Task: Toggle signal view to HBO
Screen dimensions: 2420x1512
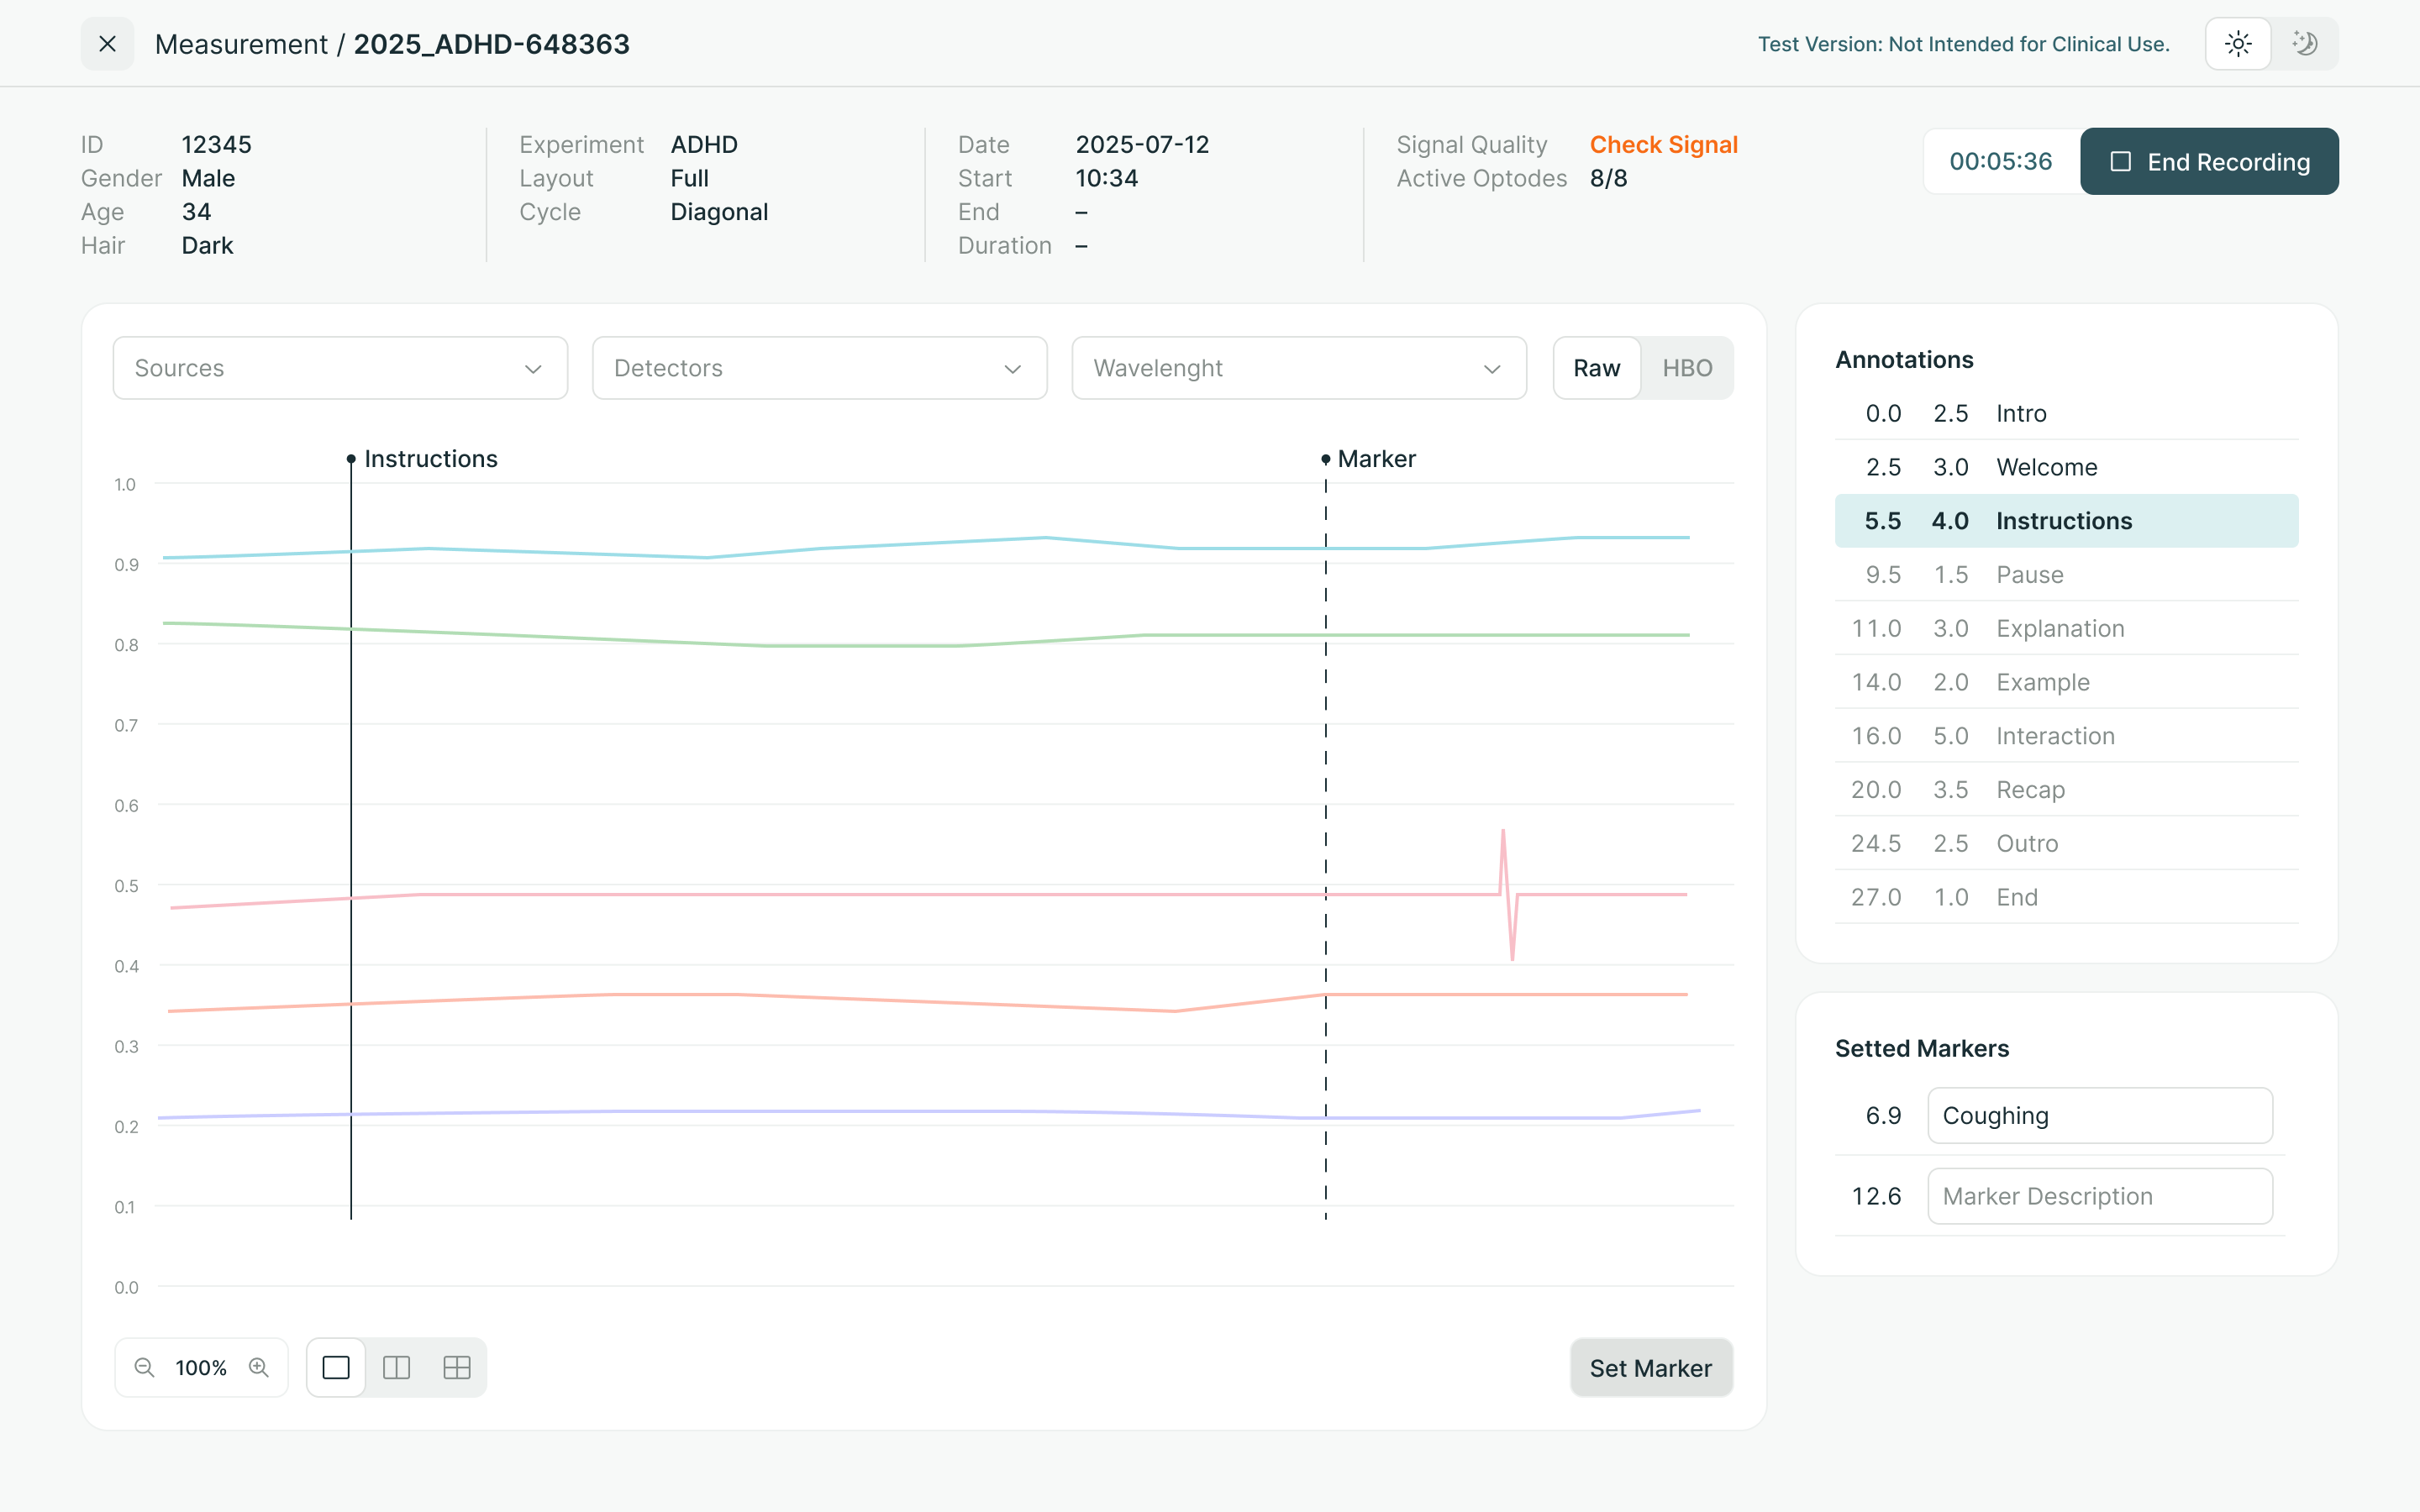Action: click(x=1687, y=368)
